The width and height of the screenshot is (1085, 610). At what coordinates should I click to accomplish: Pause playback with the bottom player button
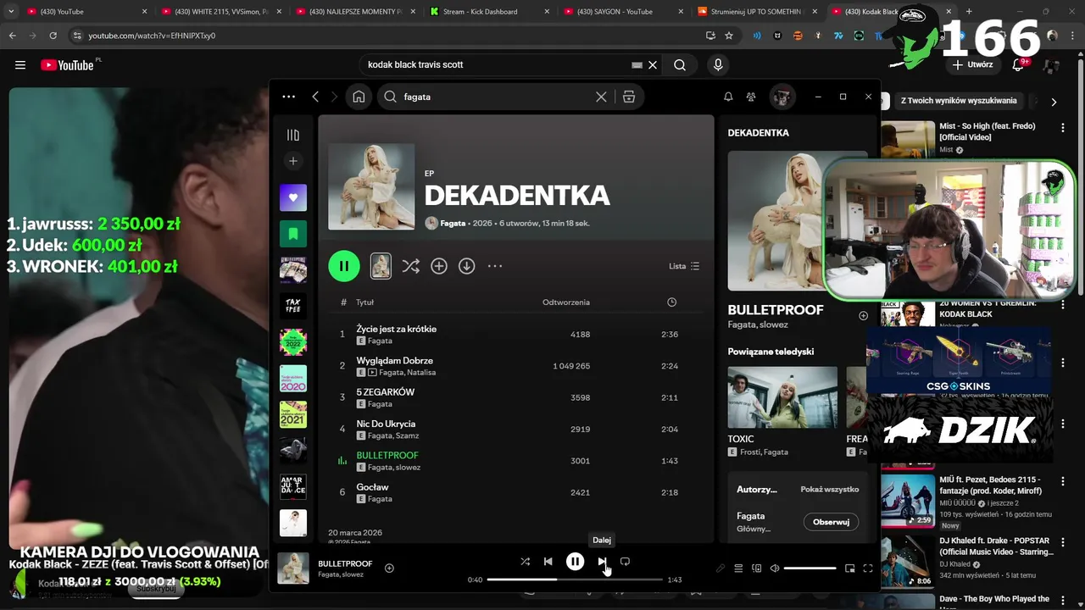pos(575,561)
